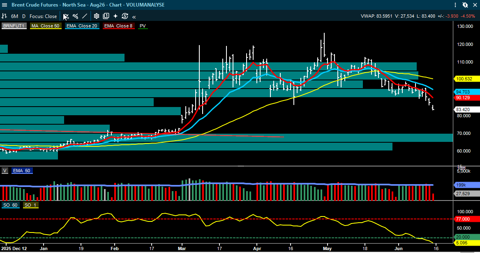Open the 6M time range selector
Screen dimensions: 480x253
pos(14,16)
